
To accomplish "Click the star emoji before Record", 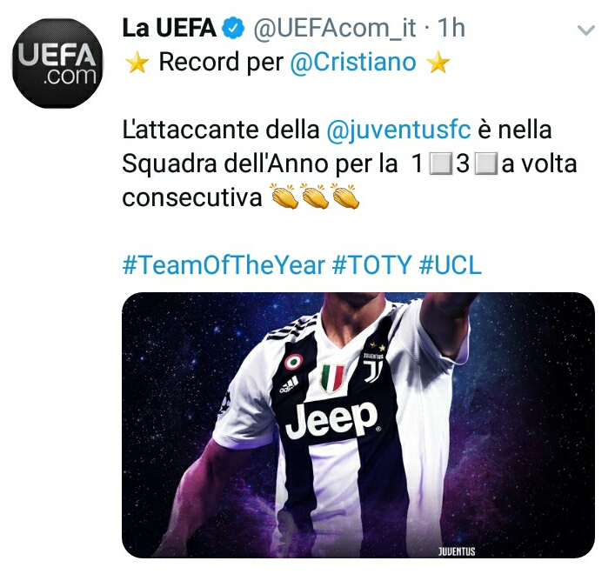I will (x=137, y=63).
